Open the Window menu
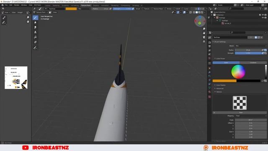This screenshot has width=268, height=151. point(24,5)
